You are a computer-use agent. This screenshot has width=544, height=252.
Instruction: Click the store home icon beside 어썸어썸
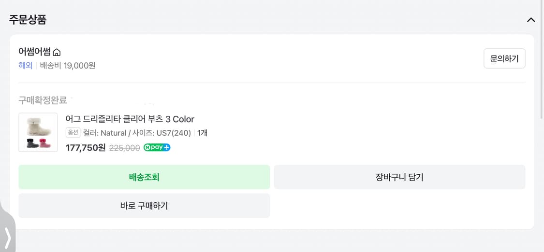(57, 52)
